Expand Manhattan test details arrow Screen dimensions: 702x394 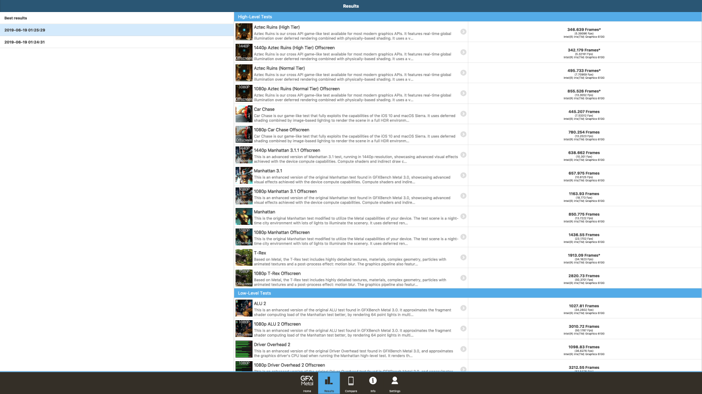point(463,216)
